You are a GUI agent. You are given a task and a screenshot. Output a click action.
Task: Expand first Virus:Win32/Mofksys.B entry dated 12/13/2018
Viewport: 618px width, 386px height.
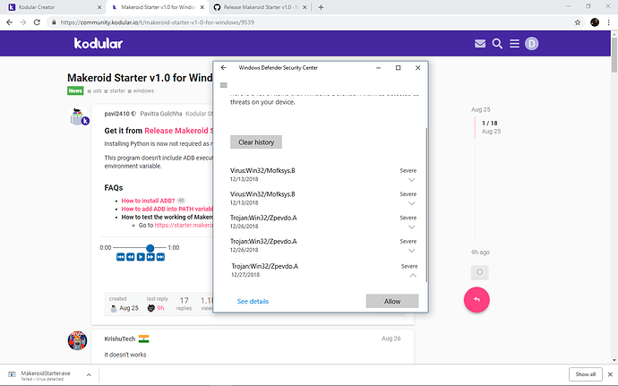(x=408, y=178)
